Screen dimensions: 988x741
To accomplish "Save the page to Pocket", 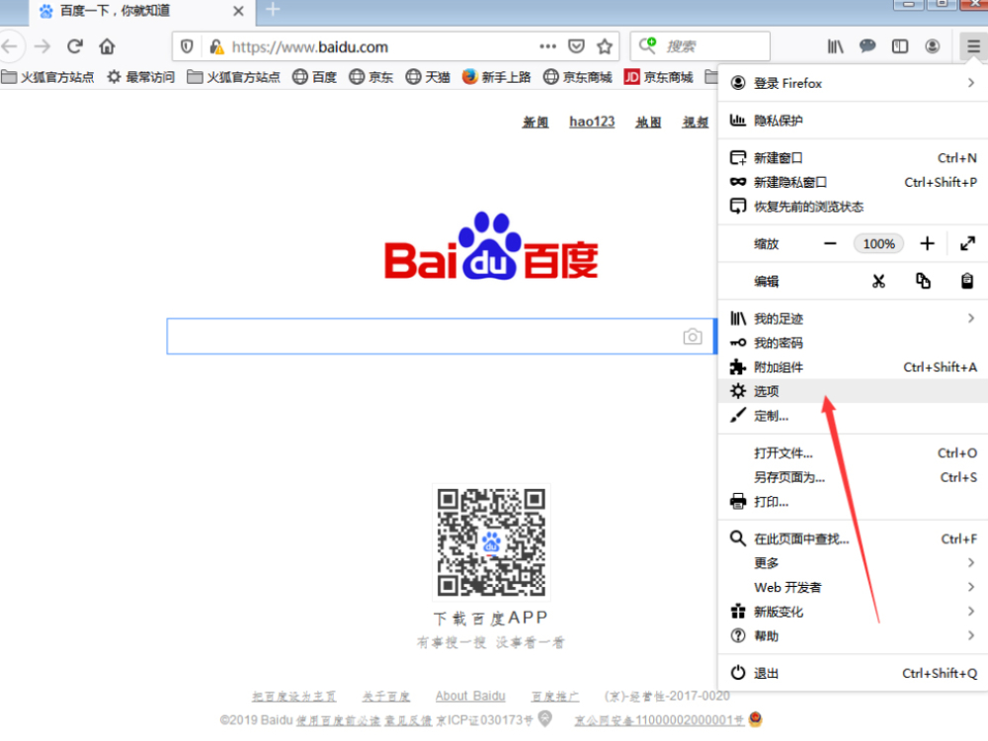I will [x=576, y=46].
